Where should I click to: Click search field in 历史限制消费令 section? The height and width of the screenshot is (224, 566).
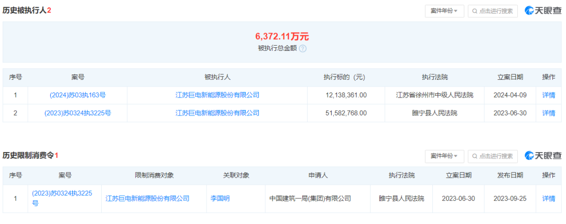point(493,156)
